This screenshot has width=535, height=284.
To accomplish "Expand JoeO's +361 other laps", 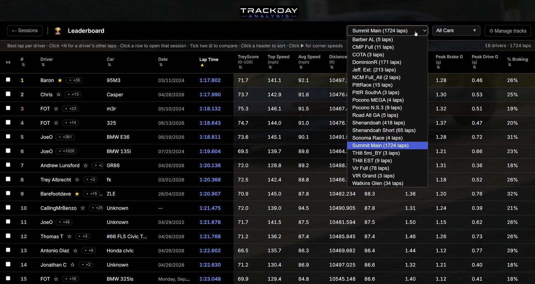I will tap(65, 137).
